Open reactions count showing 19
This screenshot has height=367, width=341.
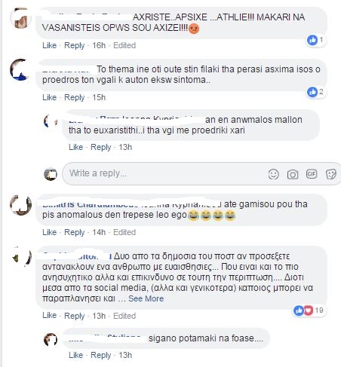(x=309, y=310)
